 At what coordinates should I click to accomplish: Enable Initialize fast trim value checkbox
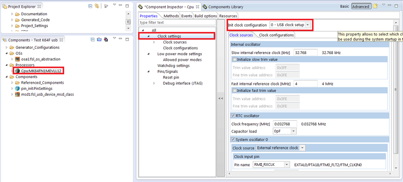(234, 91)
